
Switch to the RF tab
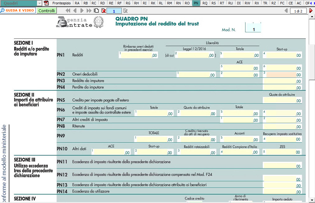[x=119, y=3]
